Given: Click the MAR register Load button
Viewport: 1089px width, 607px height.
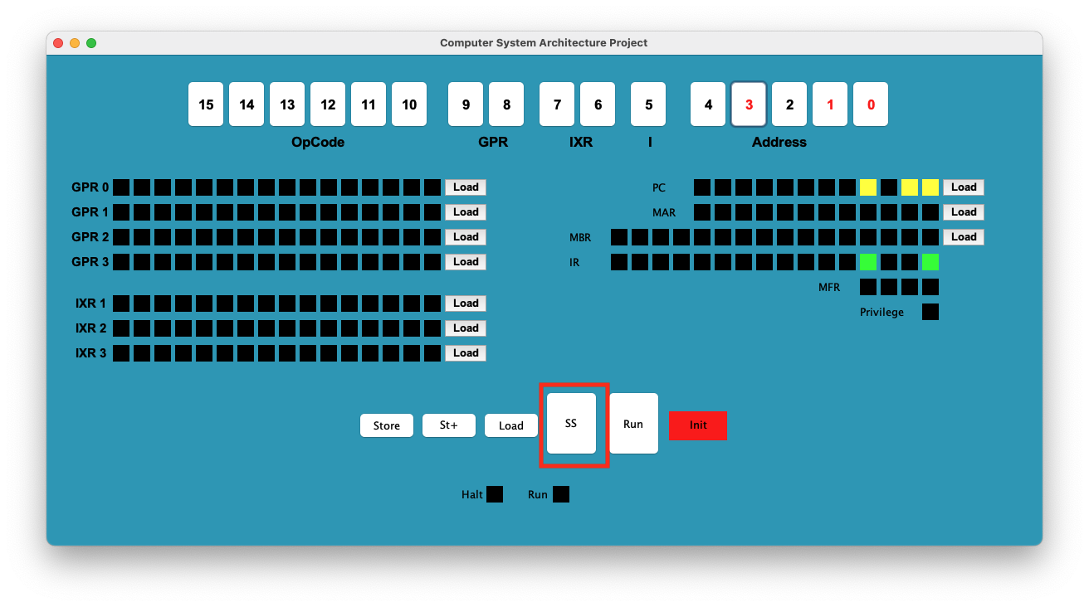Looking at the screenshot, I should coord(964,212).
